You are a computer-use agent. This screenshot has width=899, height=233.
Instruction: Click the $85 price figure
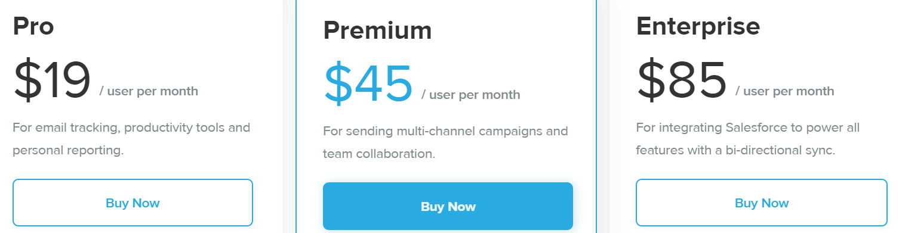coord(681,80)
